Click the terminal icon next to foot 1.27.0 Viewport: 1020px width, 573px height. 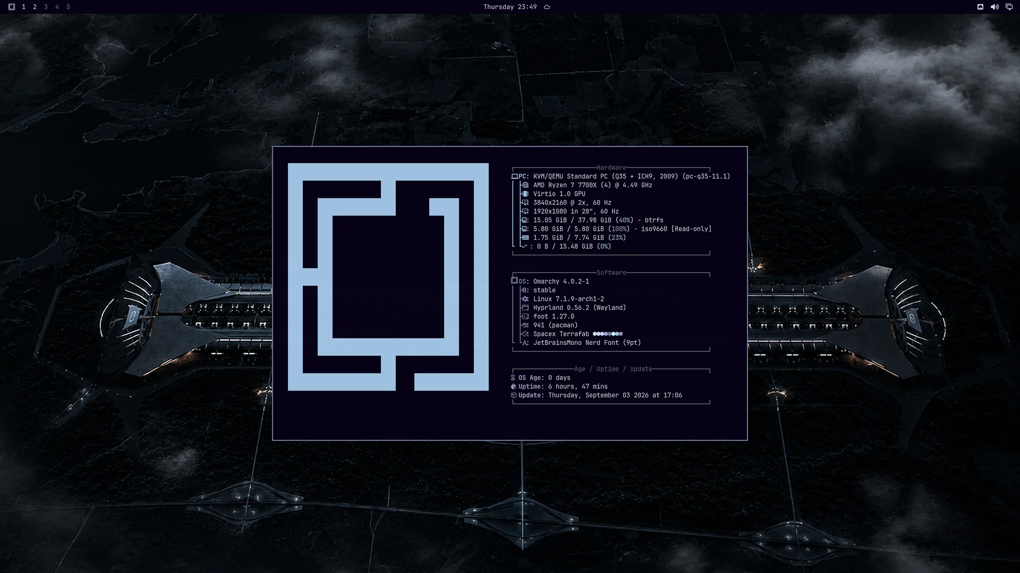(x=525, y=316)
